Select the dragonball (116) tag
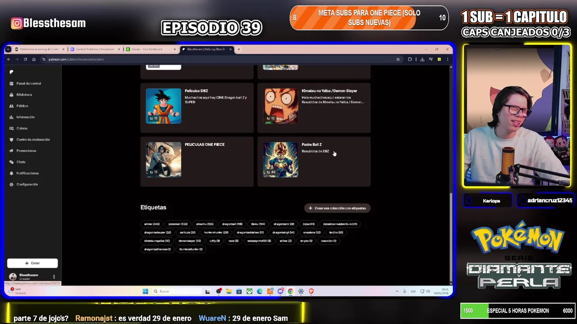The image size is (577, 324). (x=232, y=224)
